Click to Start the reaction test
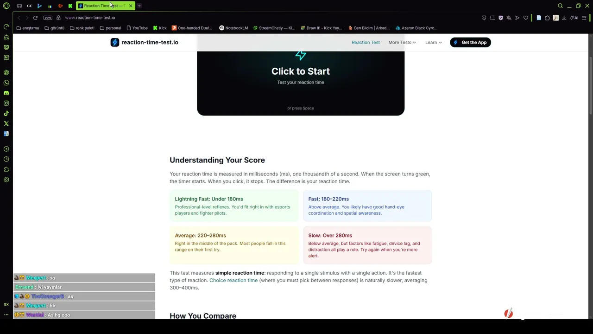Viewport: 593px width, 334px height. (301, 71)
